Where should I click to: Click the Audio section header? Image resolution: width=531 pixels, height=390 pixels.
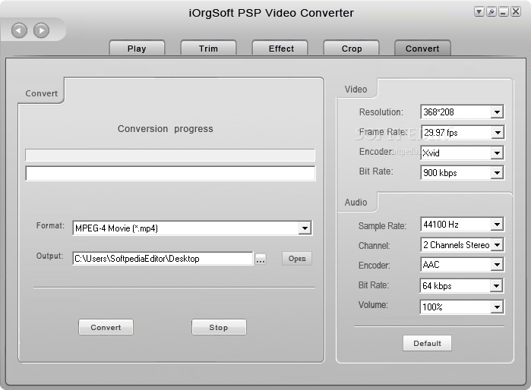[356, 203]
